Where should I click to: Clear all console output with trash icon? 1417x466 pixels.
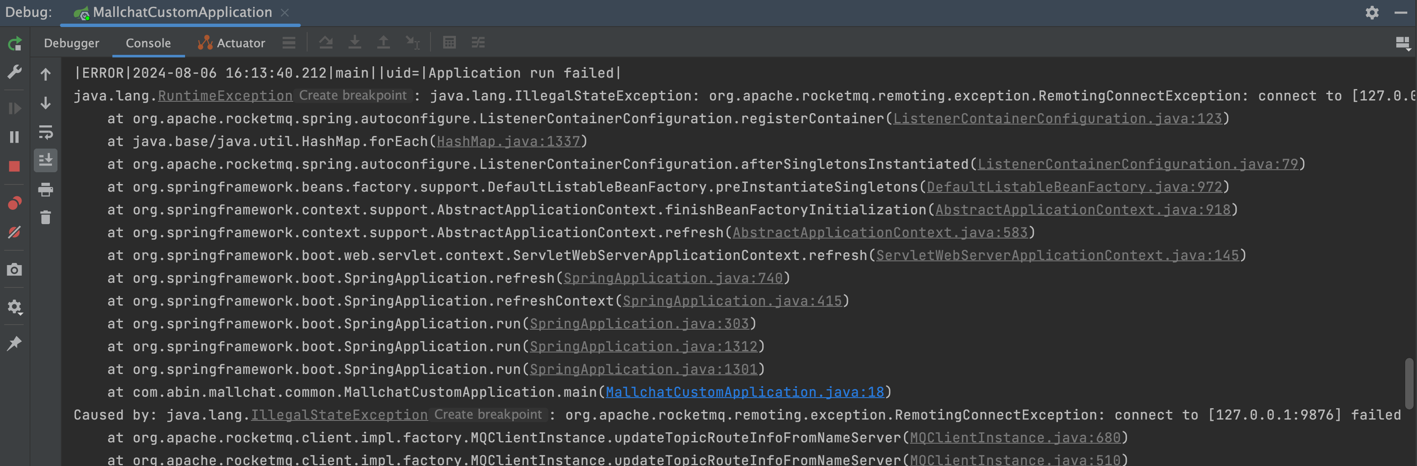coord(46,218)
